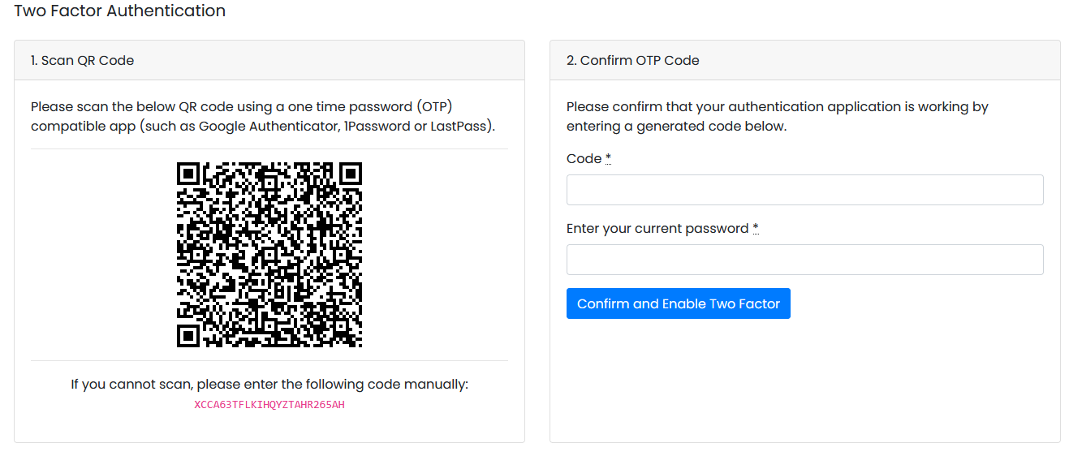
Task: Click the "2. Confirm OTP Code" panel header
Action: pyautogui.click(x=632, y=60)
